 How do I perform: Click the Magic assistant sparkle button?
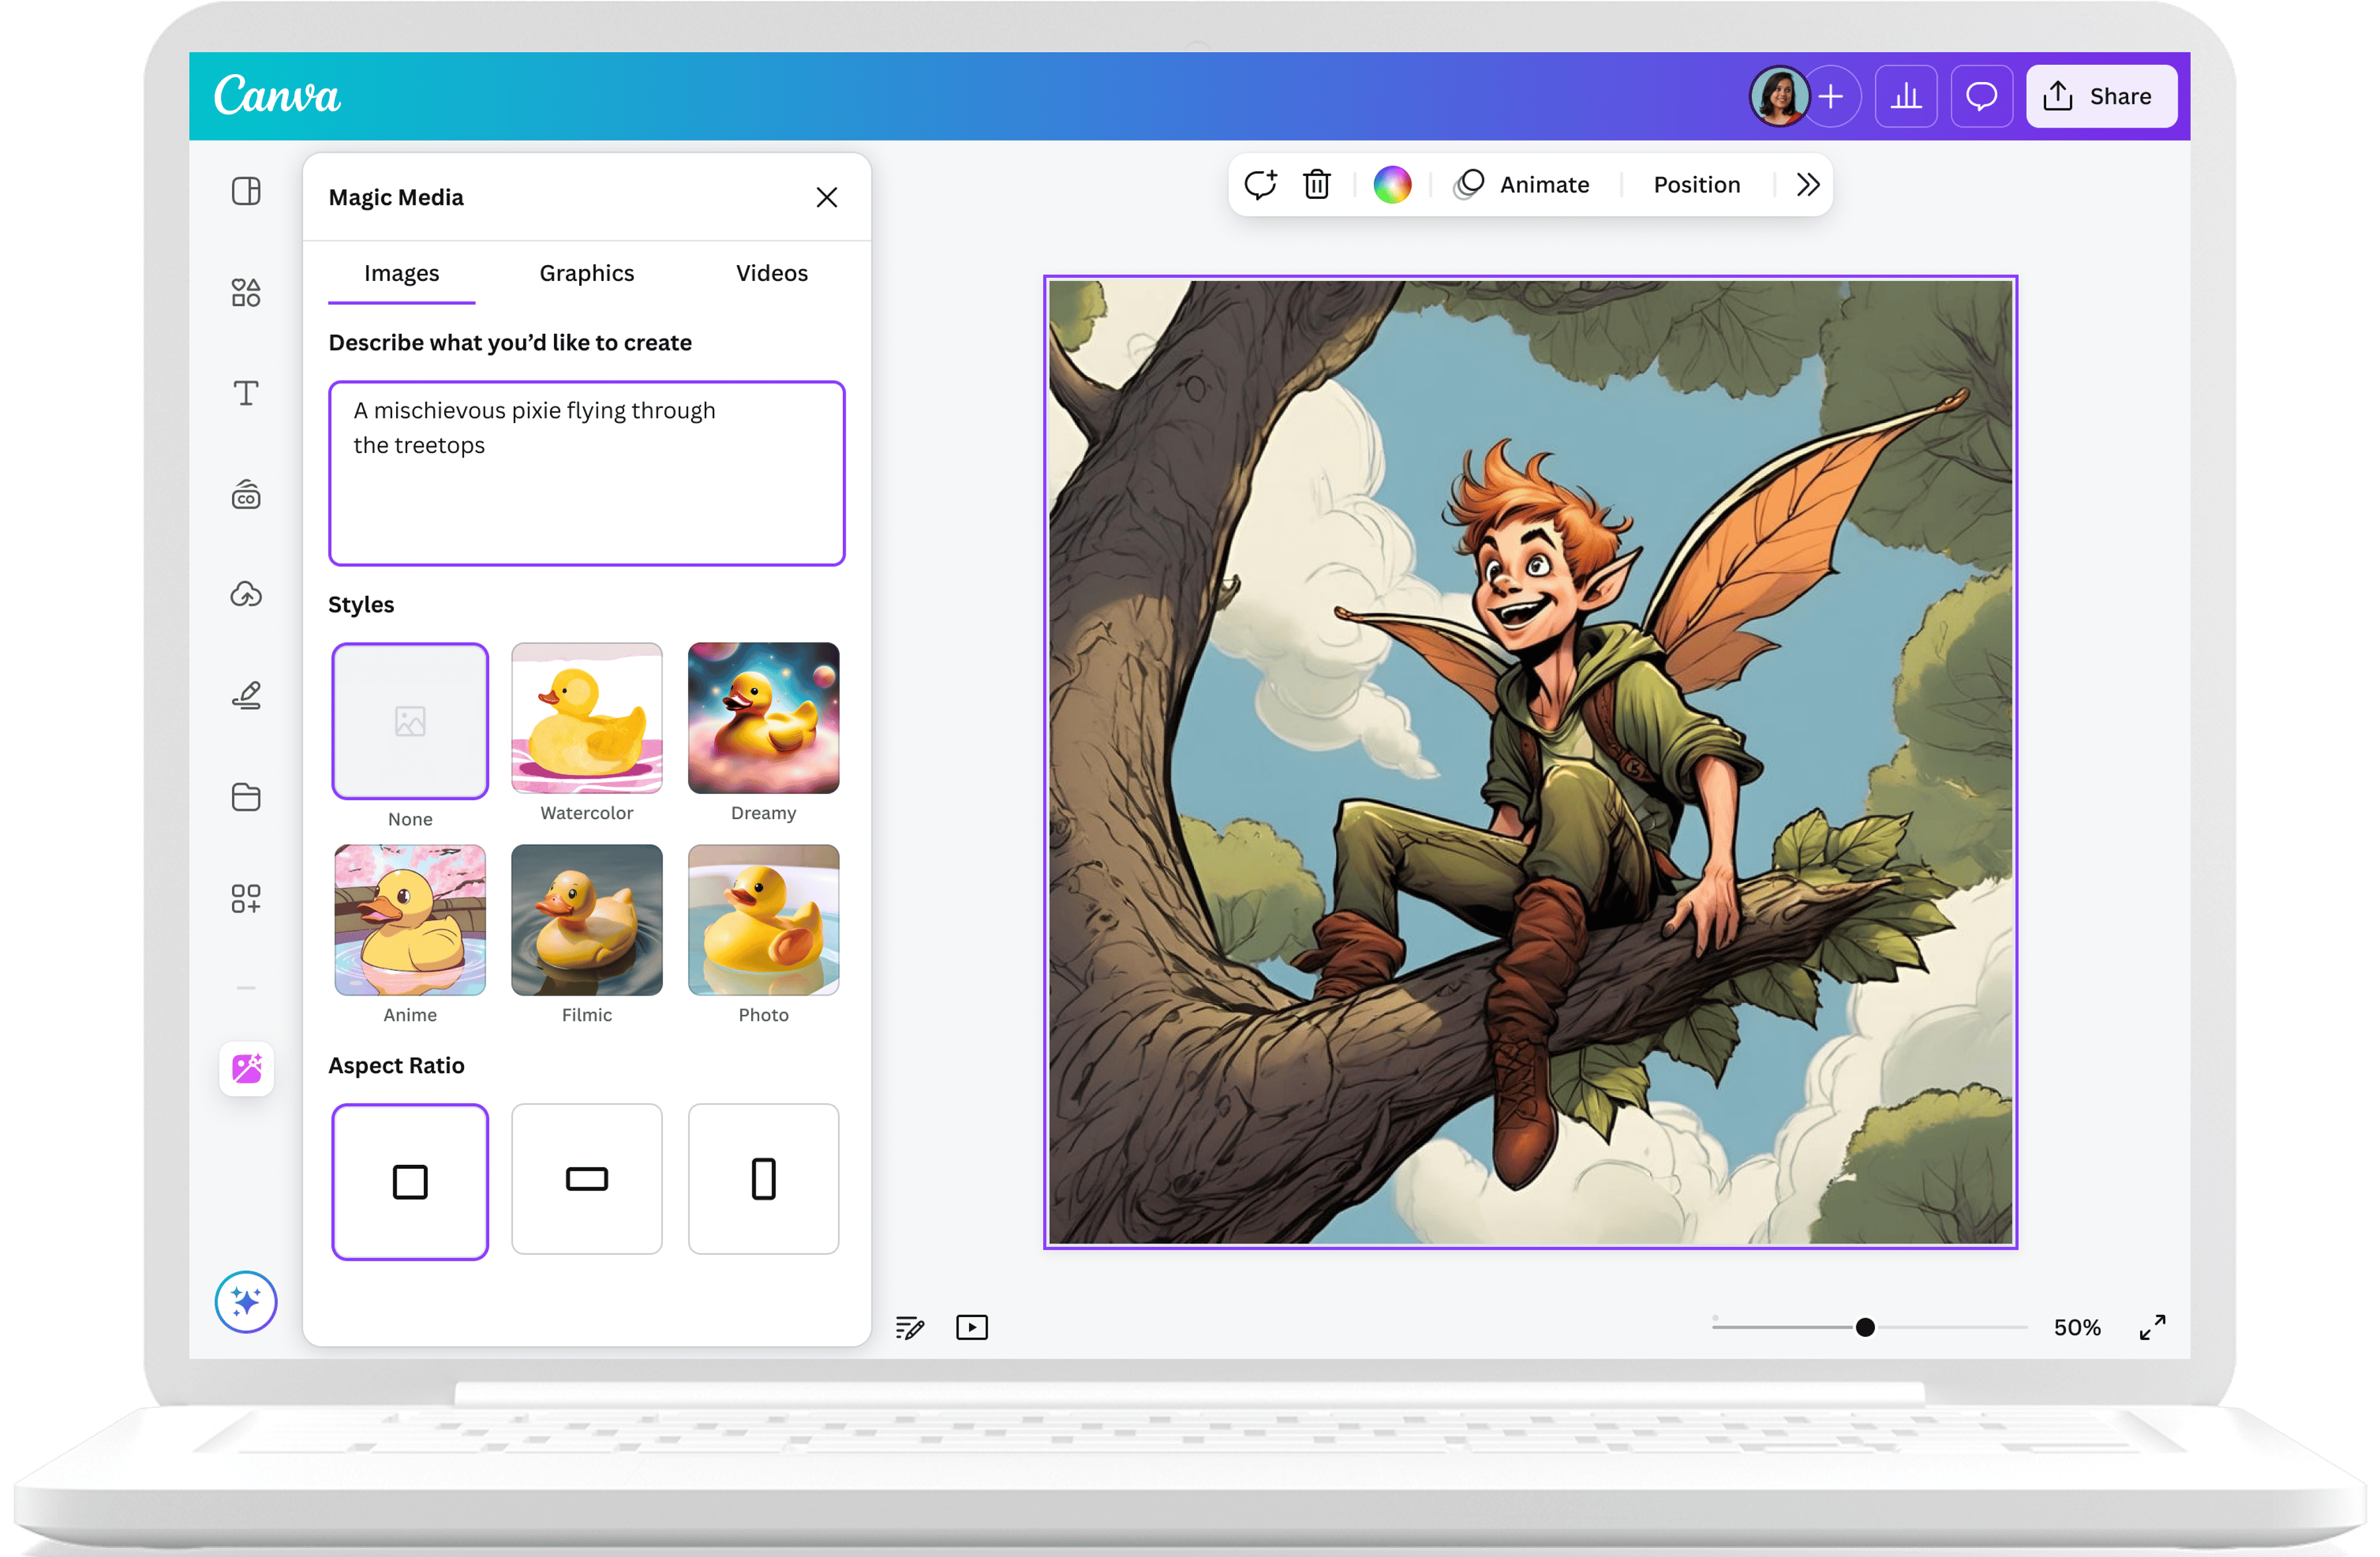click(246, 1301)
